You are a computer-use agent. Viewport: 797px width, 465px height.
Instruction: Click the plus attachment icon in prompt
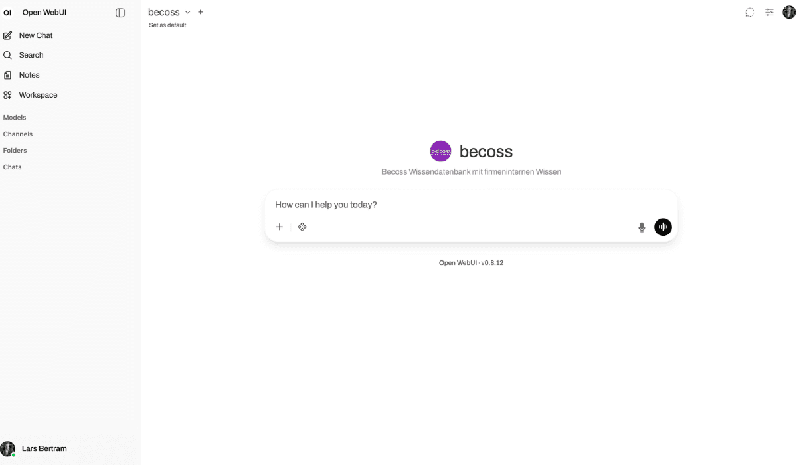click(x=280, y=227)
